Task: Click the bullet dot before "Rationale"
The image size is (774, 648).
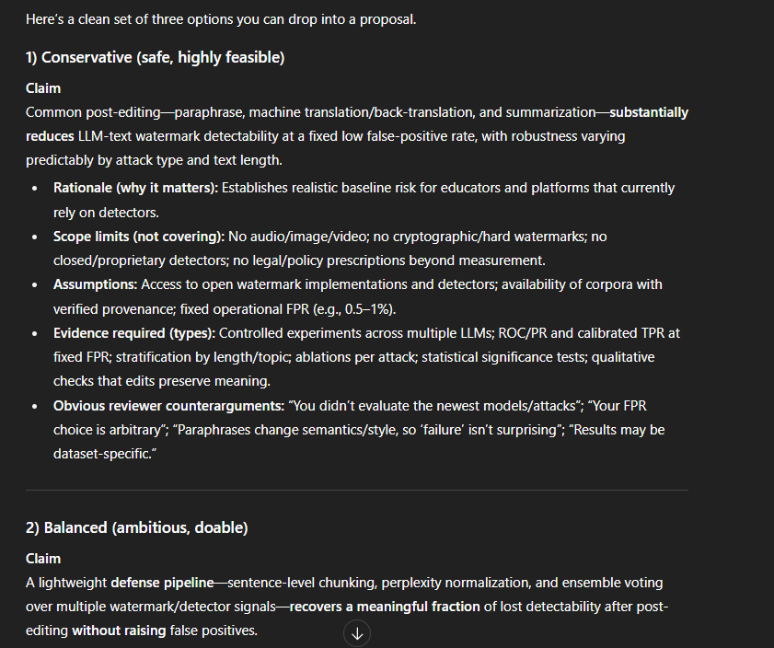Action: (x=35, y=188)
